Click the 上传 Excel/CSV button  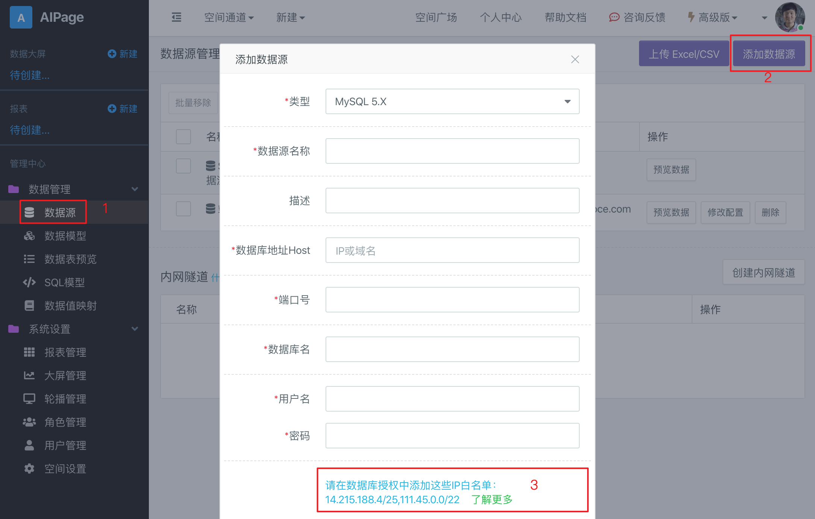pos(684,54)
